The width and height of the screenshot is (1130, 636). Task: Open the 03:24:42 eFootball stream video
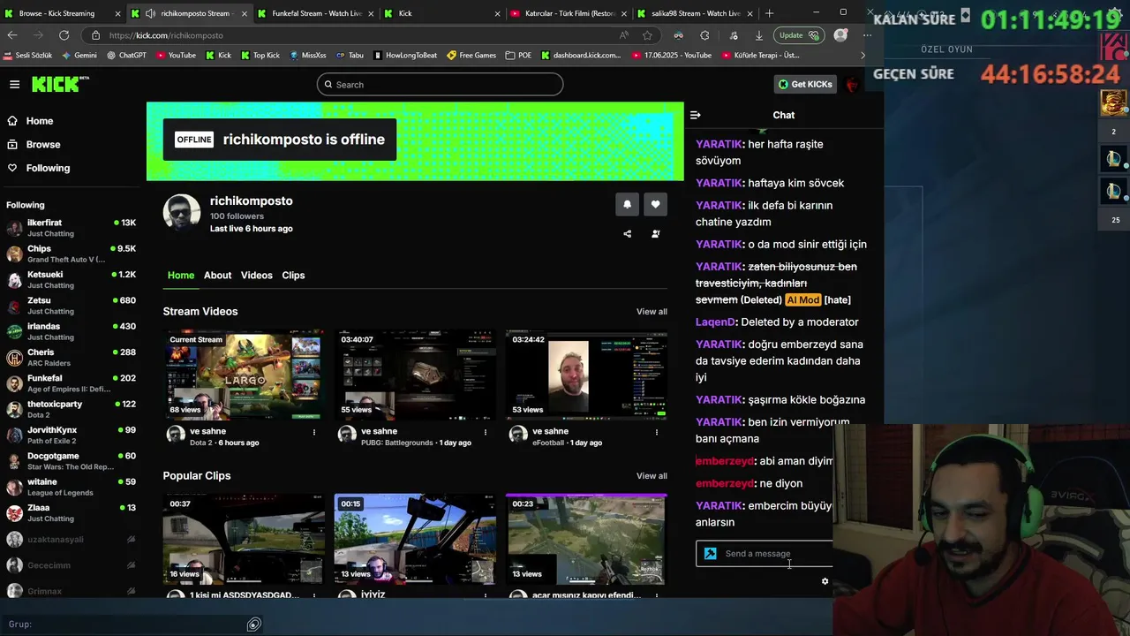(x=586, y=375)
